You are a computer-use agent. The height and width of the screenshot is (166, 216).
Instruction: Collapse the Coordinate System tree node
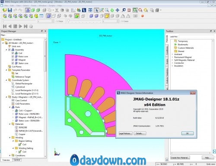(x=6, y=80)
